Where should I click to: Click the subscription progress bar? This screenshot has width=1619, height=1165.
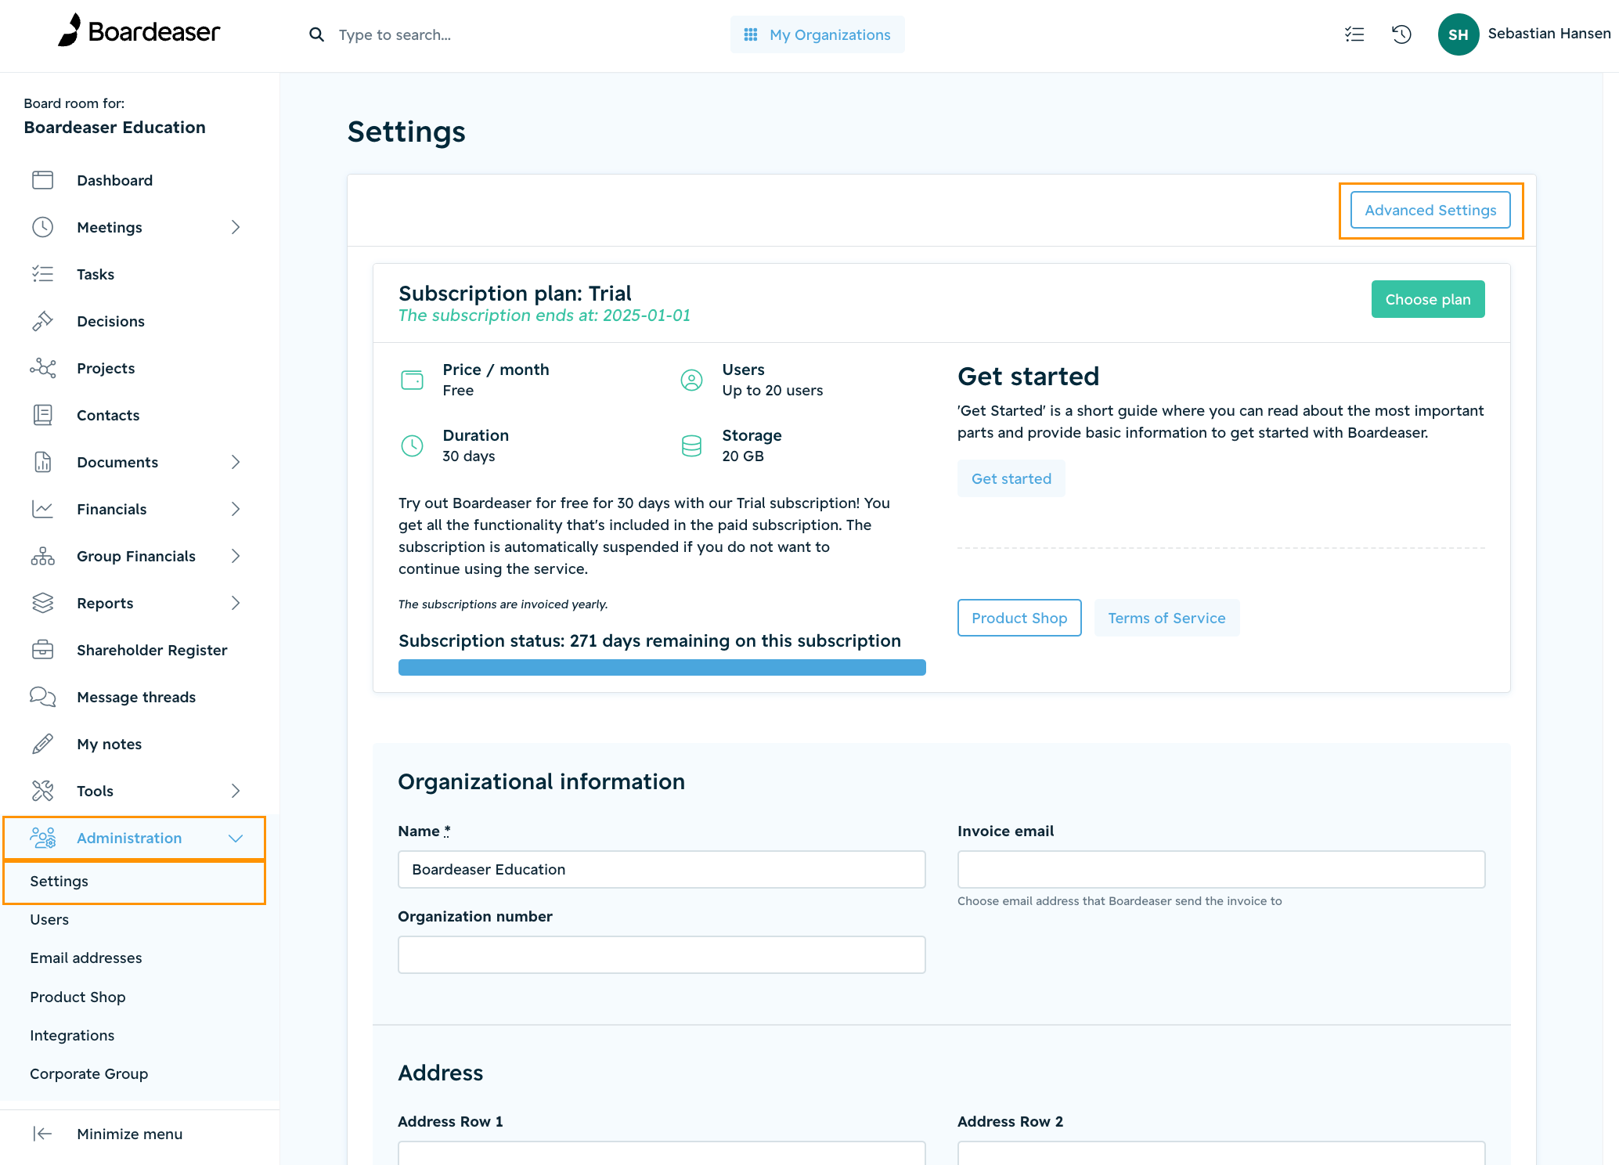(662, 666)
